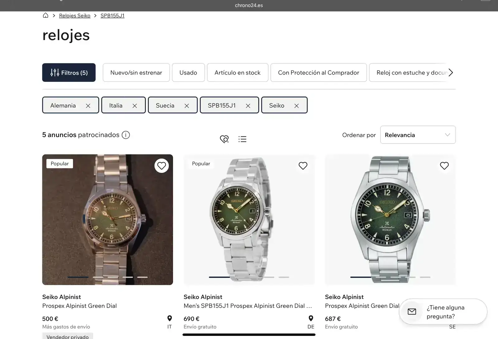Open the Filtros (5) filter panel

(x=69, y=73)
